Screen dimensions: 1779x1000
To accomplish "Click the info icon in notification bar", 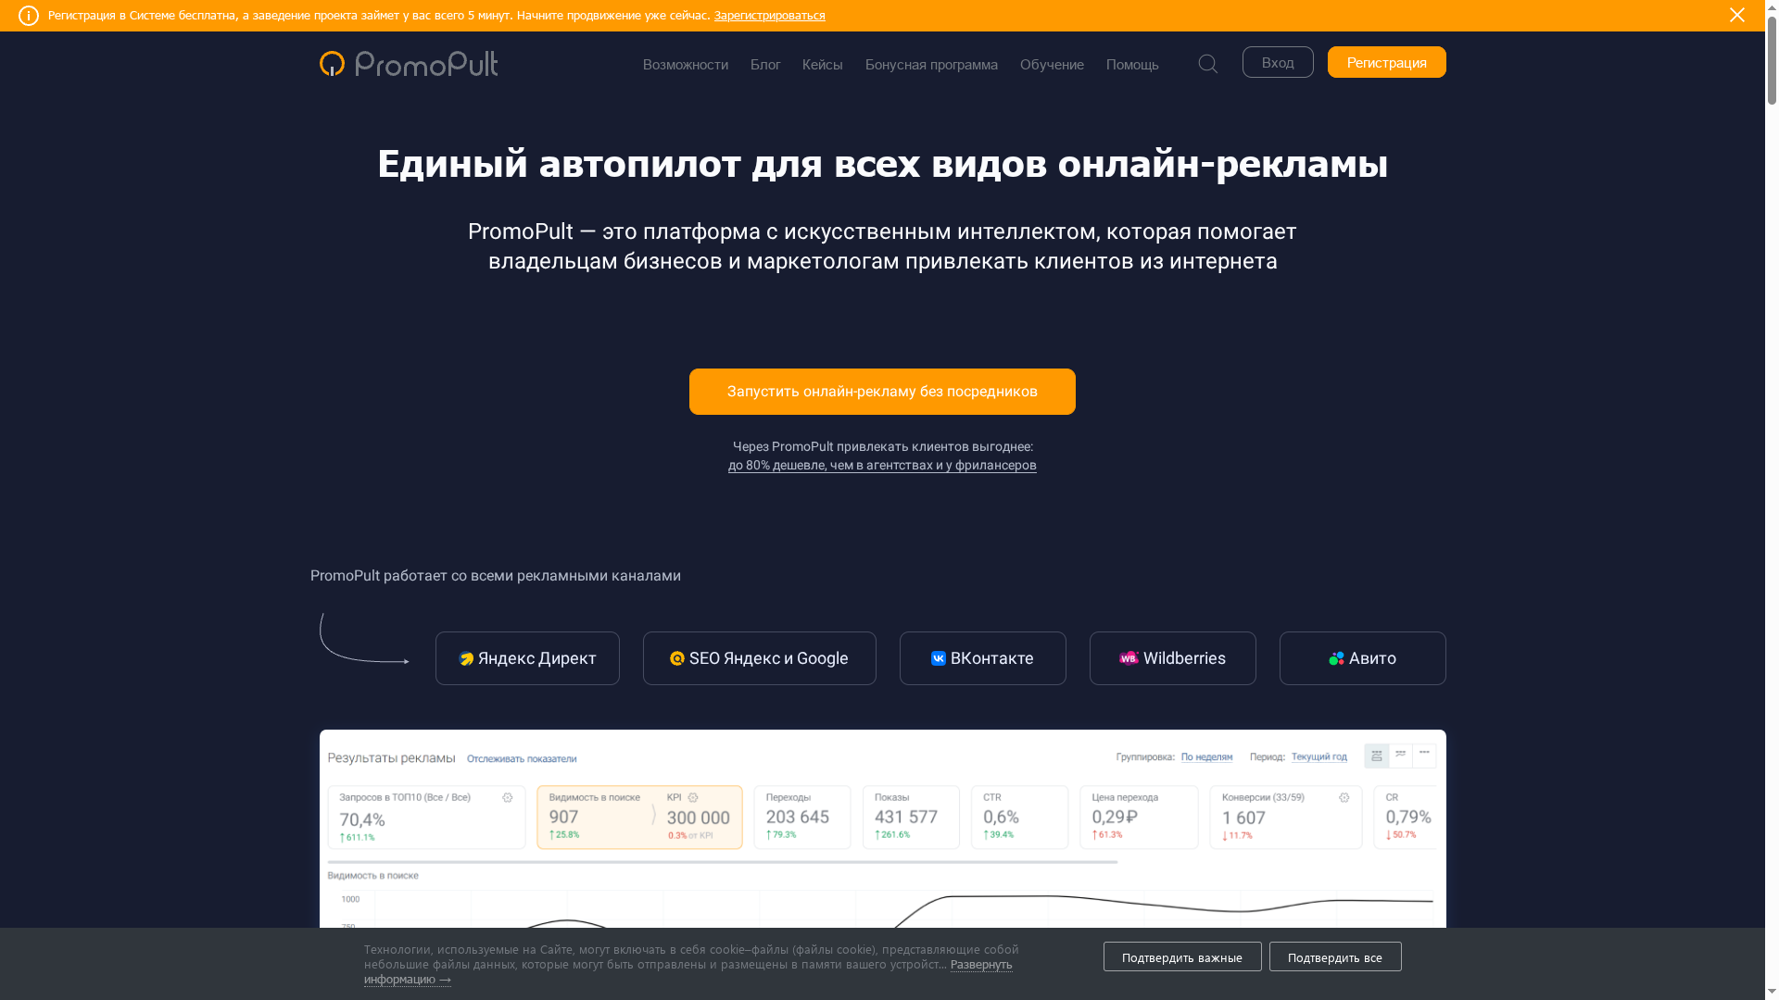I will [29, 16].
